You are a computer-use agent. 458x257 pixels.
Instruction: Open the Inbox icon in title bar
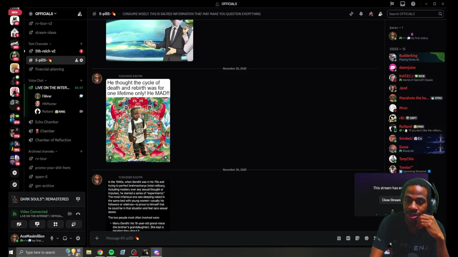pyautogui.click(x=403, y=4)
